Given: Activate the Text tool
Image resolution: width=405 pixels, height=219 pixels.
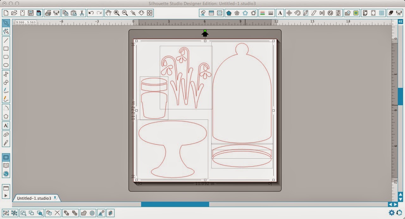Looking at the screenshot, I should point(6,125).
